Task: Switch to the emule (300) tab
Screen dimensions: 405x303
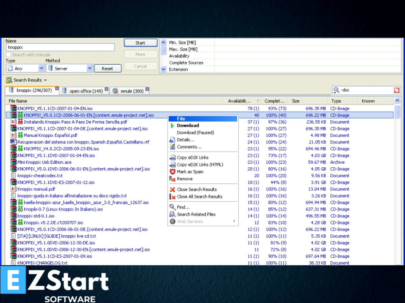Action: pyautogui.click(x=130, y=91)
